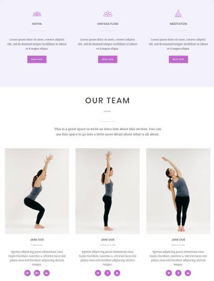
Task: Click the Jane Doe name under chair pose photo
Action: [x=37, y=239]
